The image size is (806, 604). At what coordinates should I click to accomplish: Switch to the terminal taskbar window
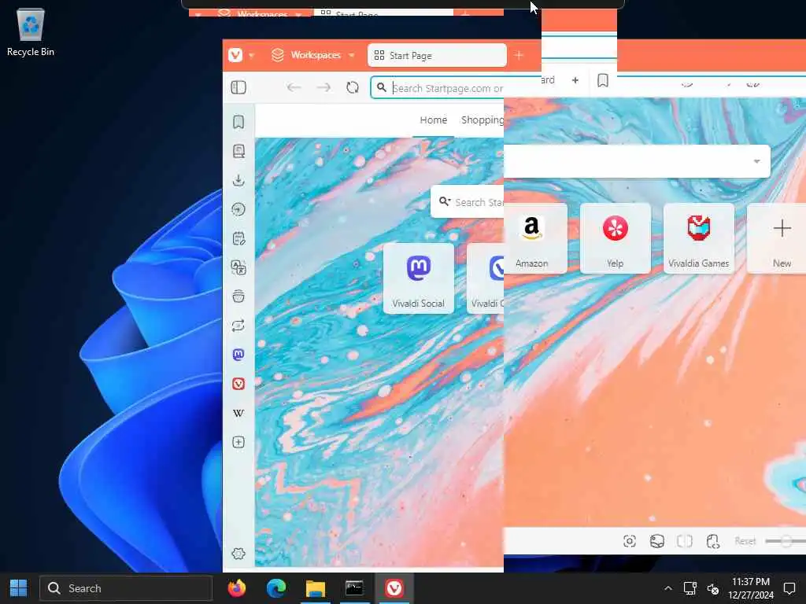(x=355, y=588)
